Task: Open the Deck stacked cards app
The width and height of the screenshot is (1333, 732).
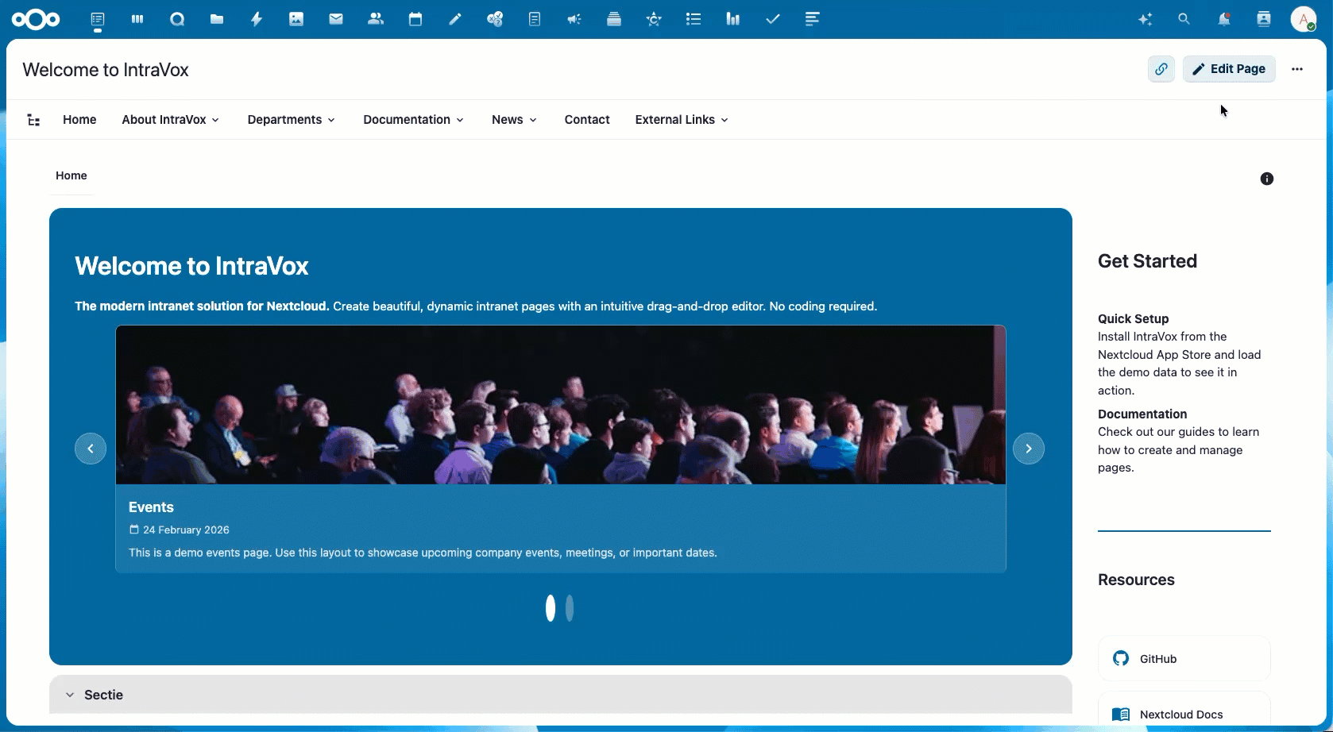Action: pos(614,19)
